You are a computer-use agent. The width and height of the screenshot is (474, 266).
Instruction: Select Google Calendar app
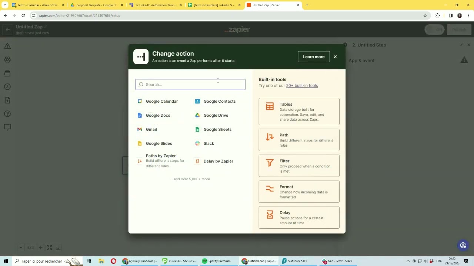pyautogui.click(x=158, y=101)
